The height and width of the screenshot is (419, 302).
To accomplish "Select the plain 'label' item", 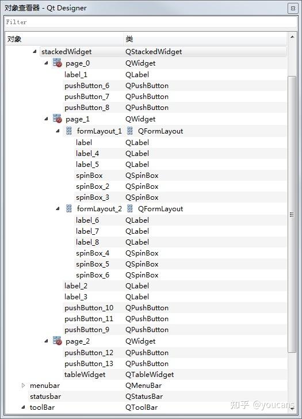I will tap(84, 142).
